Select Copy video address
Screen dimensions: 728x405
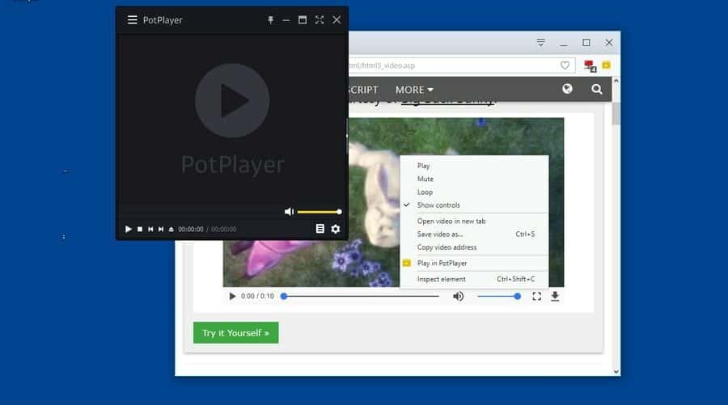click(x=474, y=247)
